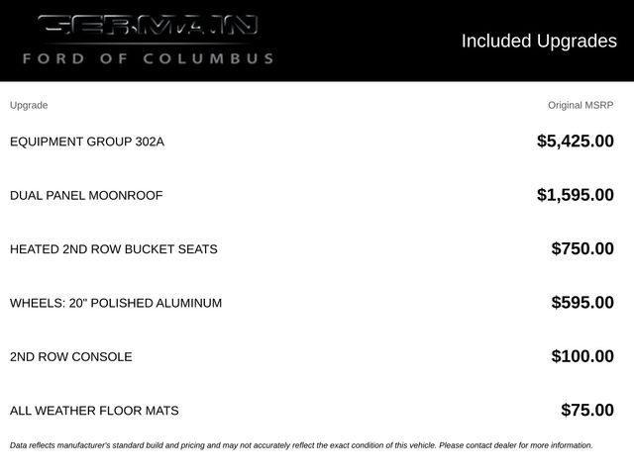Click the black header banner area
The width and height of the screenshot is (634, 475).
[317, 41]
